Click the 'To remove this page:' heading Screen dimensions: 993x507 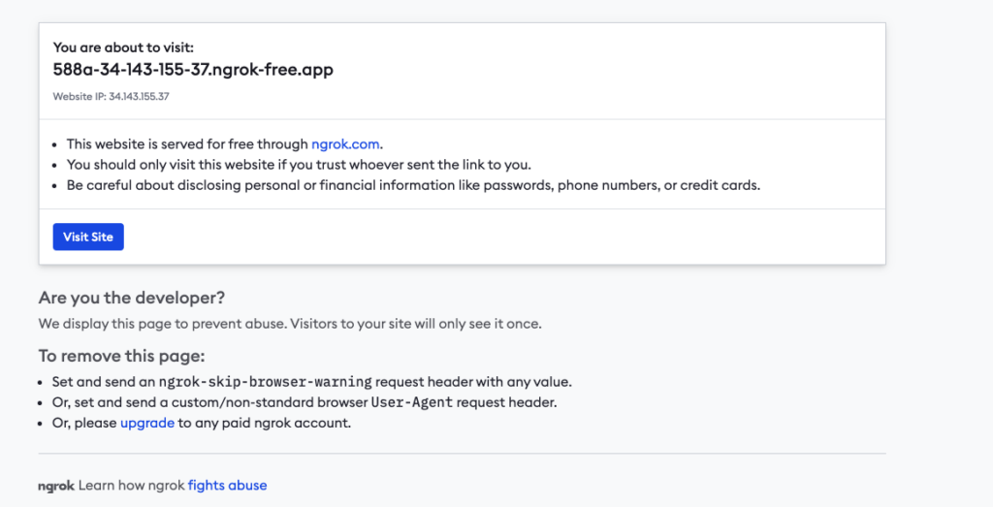tap(122, 356)
